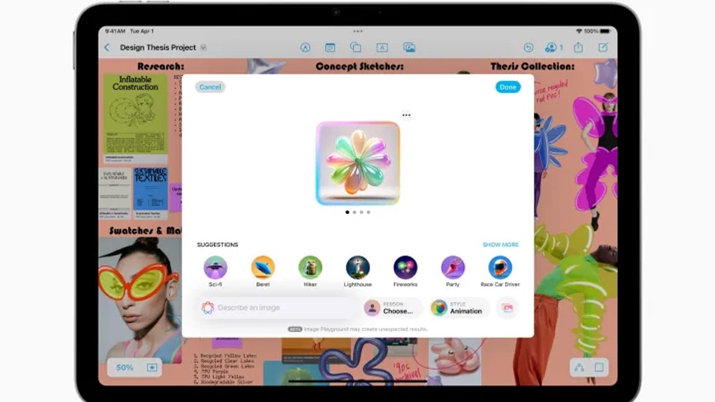Image resolution: width=715 pixels, height=402 pixels.
Task: Open the undo icon in toolbar
Action: click(x=528, y=48)
